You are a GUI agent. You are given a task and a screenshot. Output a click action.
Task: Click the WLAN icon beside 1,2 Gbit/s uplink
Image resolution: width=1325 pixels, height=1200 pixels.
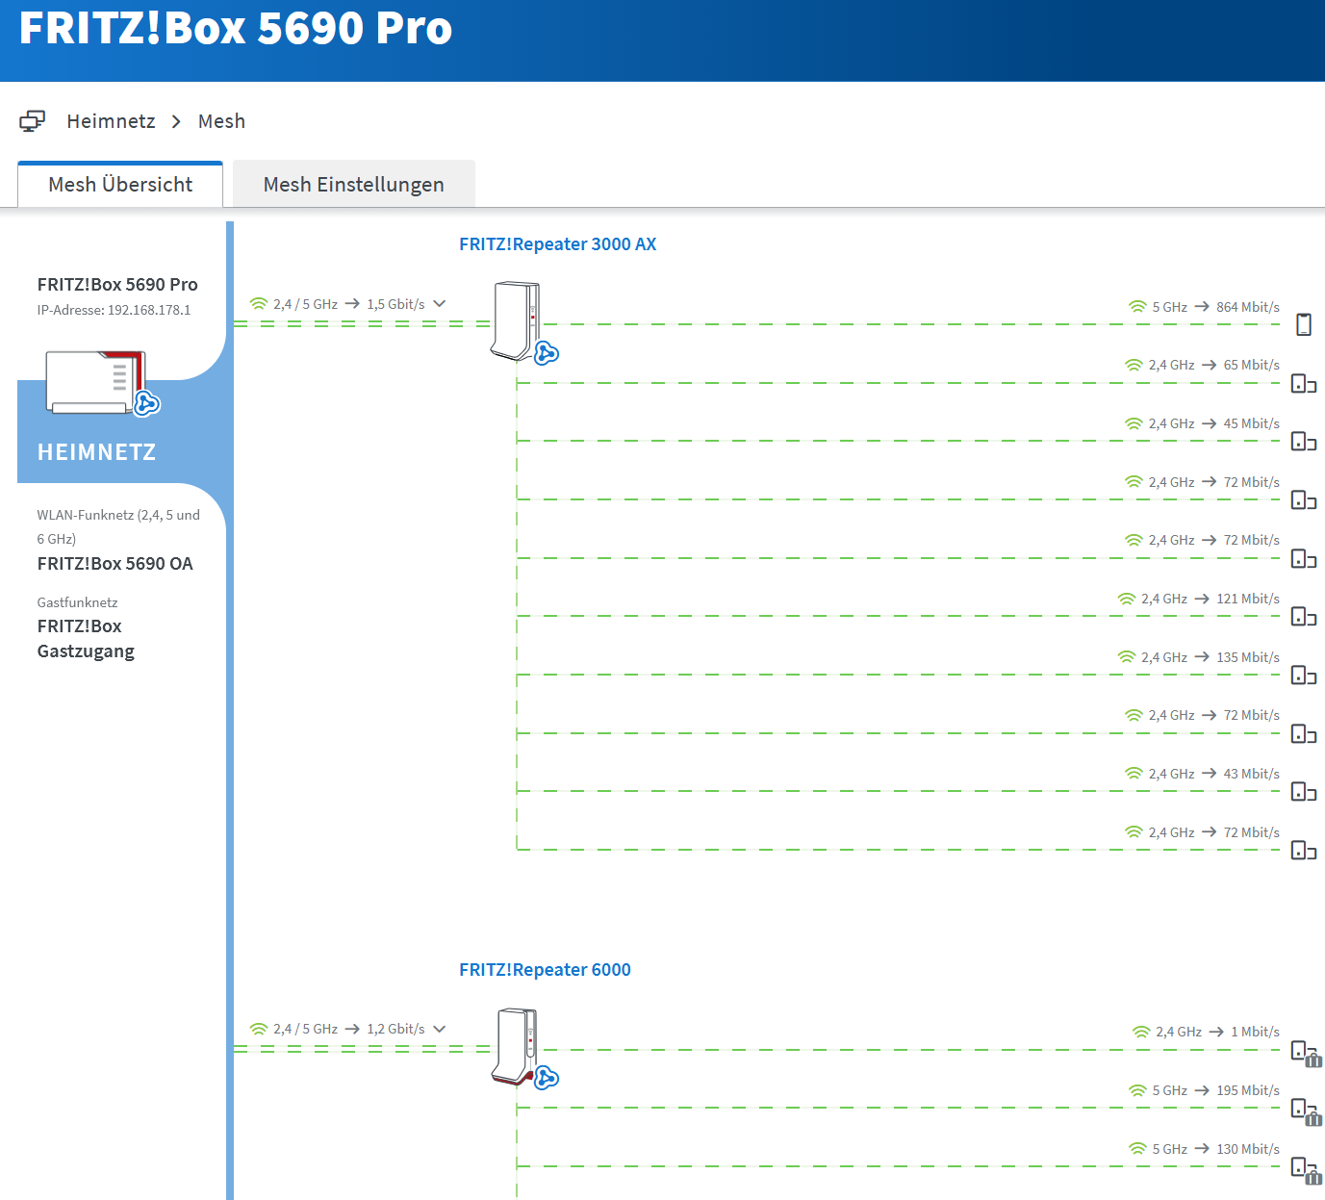pos(258,1029)
